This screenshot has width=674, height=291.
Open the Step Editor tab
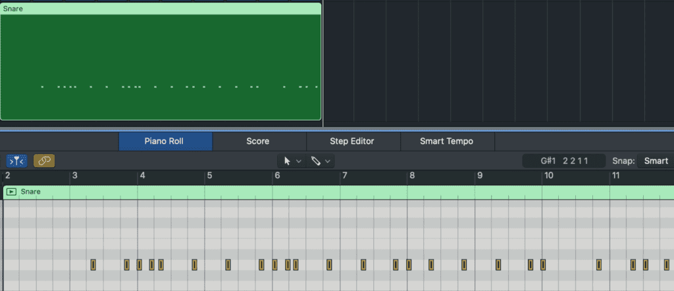click(x=352, y=141)
